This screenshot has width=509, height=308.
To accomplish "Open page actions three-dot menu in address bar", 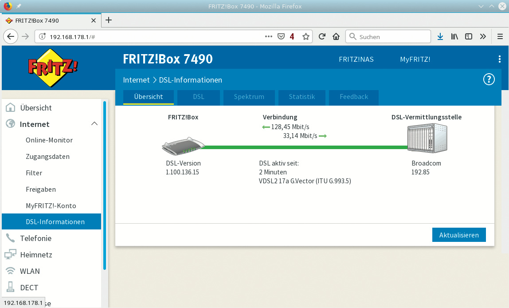I will pos(268,36).
